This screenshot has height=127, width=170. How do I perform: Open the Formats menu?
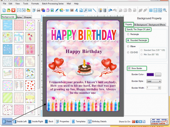[x=35, y=4]
